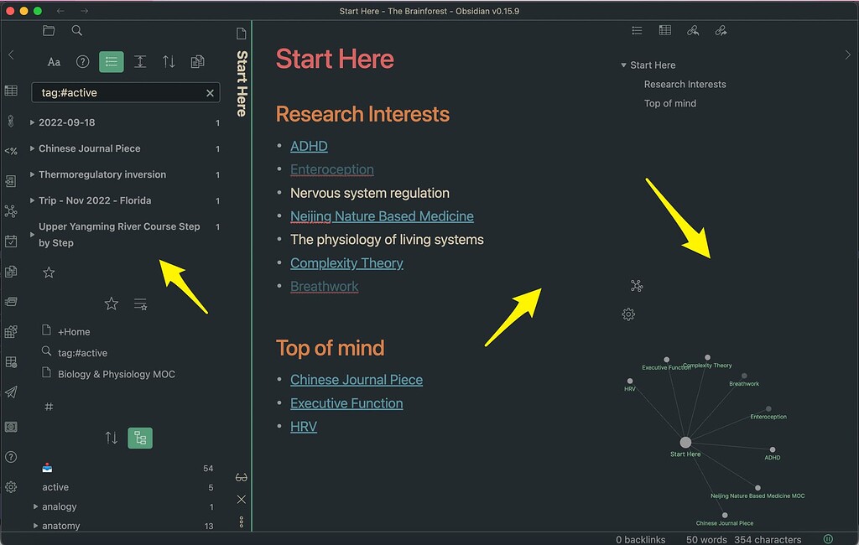Open the 'Complexity Theory' link
Image resolution: width=859 pixels, height=545 pixels.
[346, 263]
